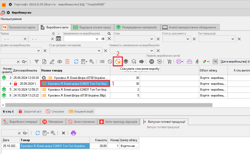Screen dimensions: 250x154
Task: Toggle the eye view icon in toolbar
Action: point(60,61)
